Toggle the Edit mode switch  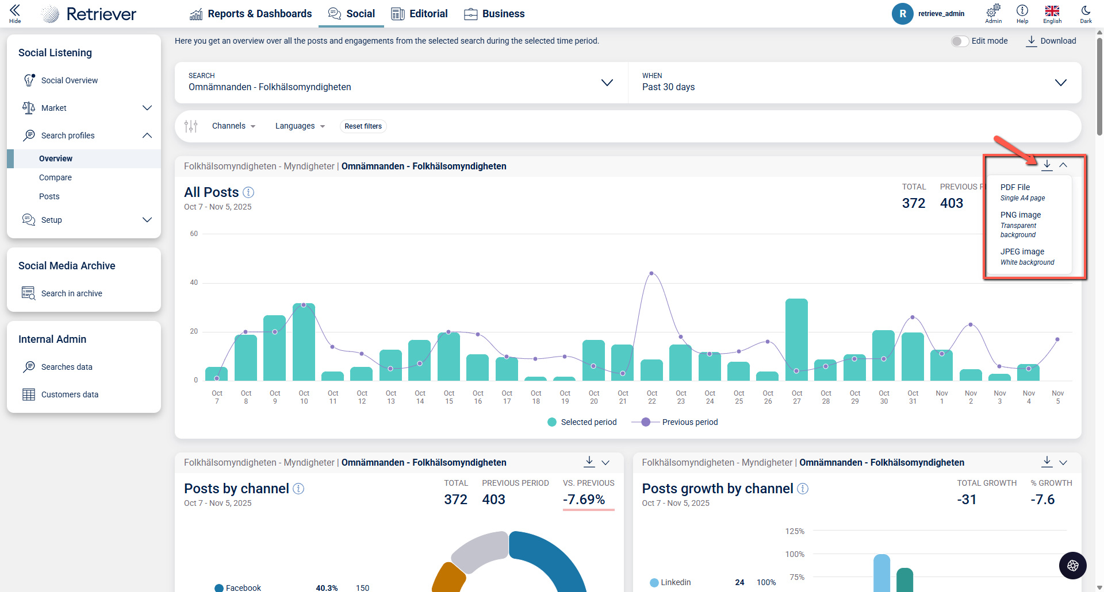[959, 41]
